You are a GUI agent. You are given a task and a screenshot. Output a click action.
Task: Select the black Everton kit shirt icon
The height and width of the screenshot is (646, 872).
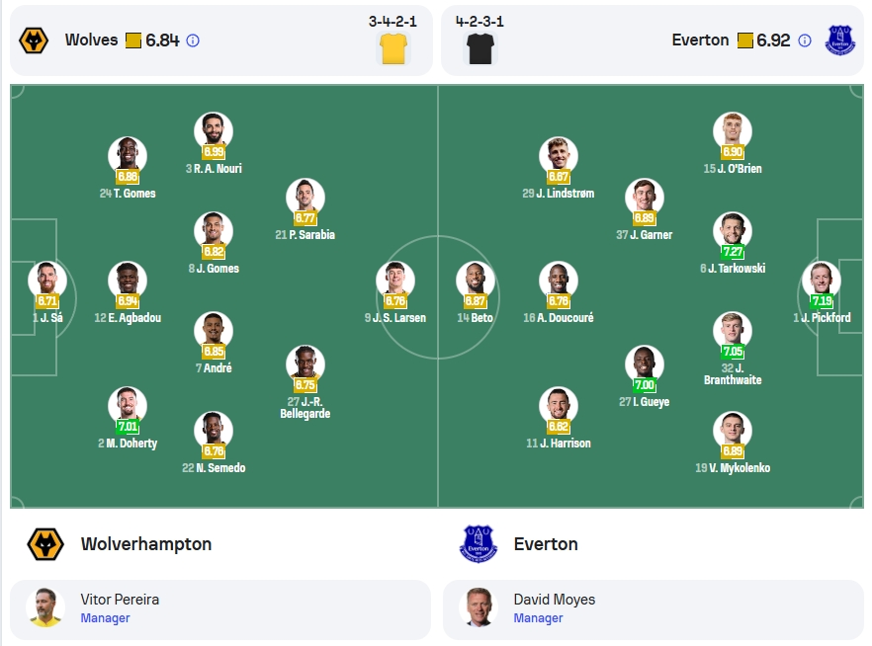click(480, 48)
